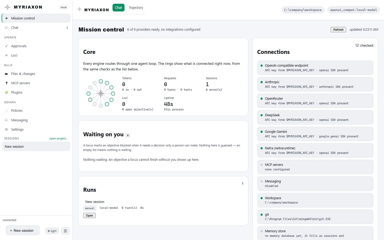Open the New session run
384x240 pixels.
(89, 215)
